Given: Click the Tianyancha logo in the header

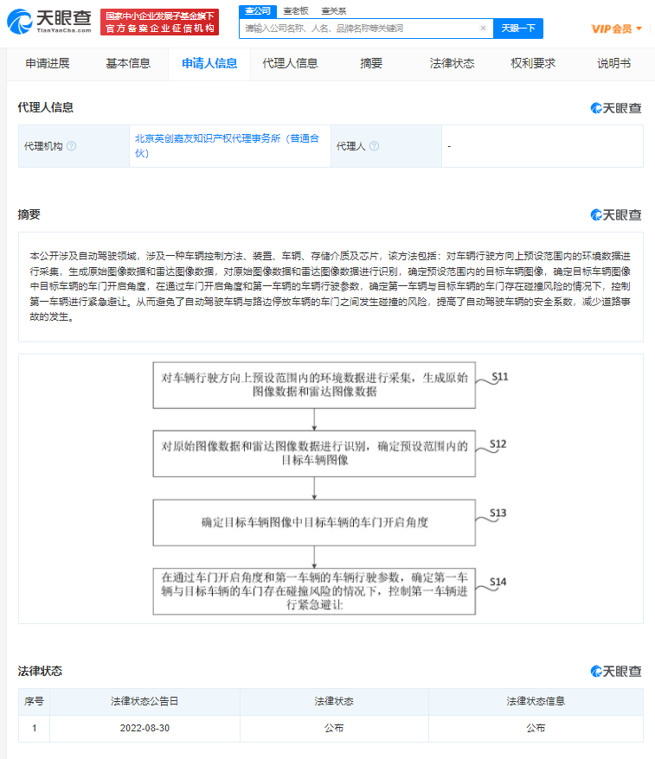Looking at the screenshot, I should pos(49,22).
